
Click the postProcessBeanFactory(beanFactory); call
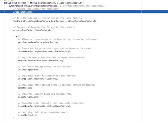pyautogui.click(x=39, y=42)
